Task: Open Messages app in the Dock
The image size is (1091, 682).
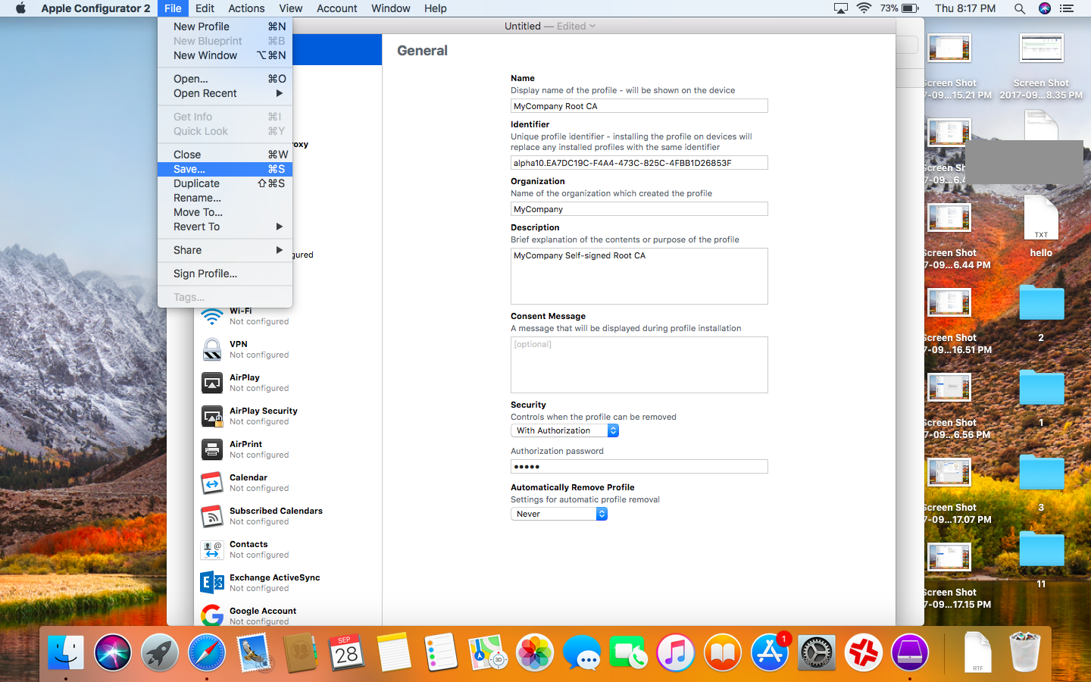Action: click(x=582, y=652)
